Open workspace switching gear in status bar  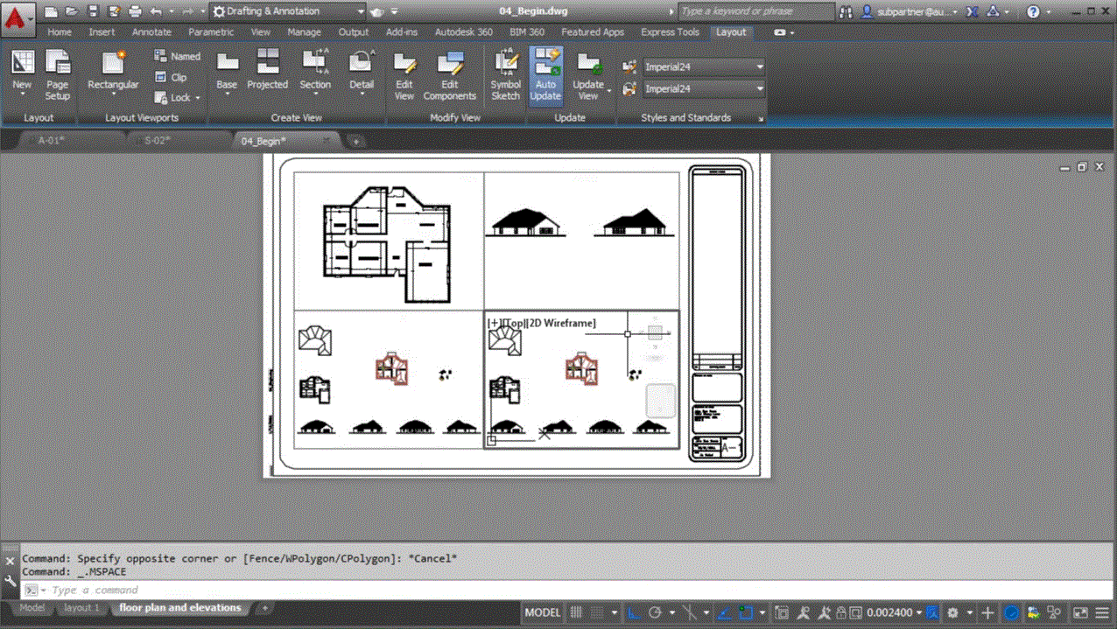pos(953,613)
